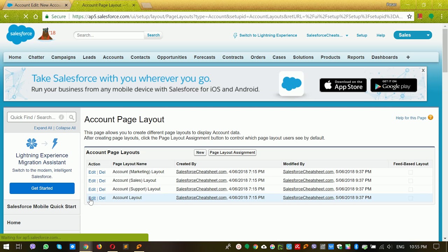Click header Search button
This screenshot has width=448, height=252.
coord(153,35)
